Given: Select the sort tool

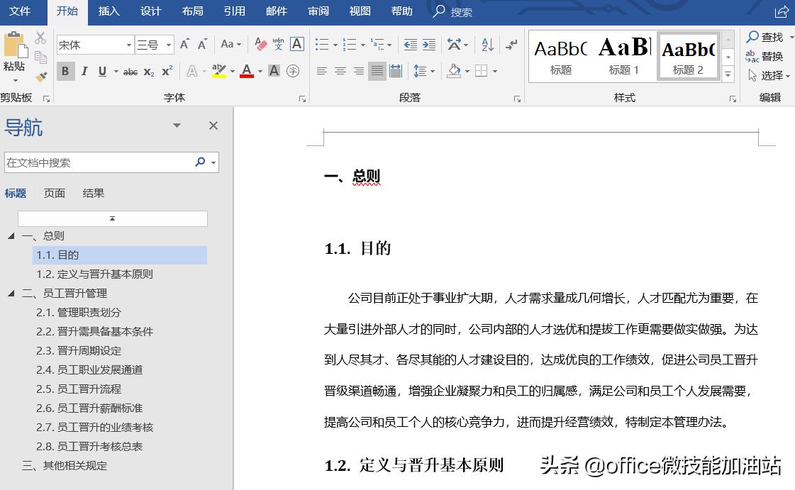Looking at the screenshot, I should coord(488,45).
